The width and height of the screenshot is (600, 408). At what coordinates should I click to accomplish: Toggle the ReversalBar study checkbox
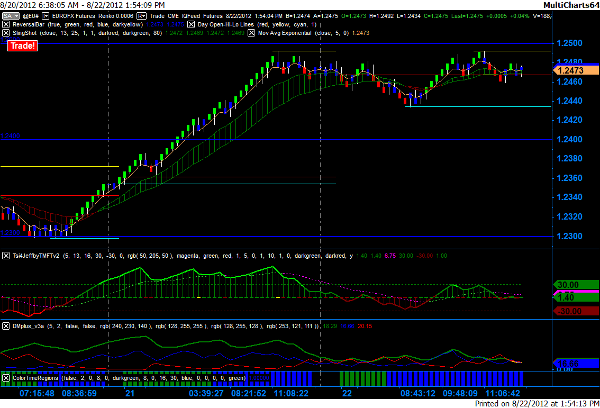click(6, 24)
